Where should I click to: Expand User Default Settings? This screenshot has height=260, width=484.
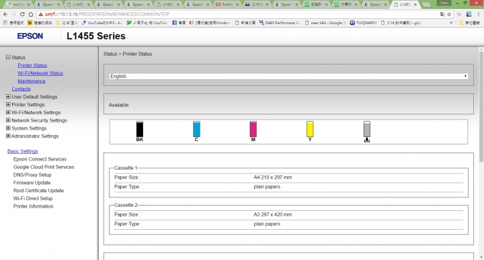click(8, 97)
